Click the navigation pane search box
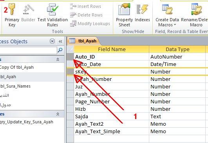This screenshot has height=143, width=208. [x=28, y=50]
